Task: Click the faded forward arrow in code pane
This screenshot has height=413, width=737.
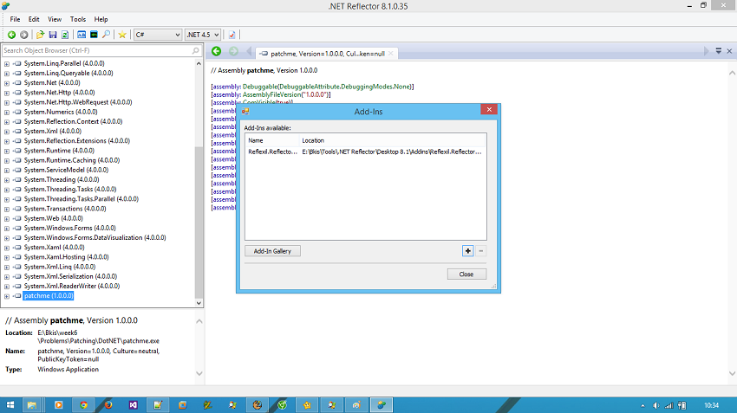Action: click(x=233, y=51)
